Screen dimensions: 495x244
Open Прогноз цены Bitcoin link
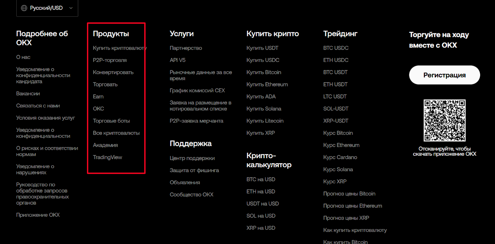coord(349,194)
